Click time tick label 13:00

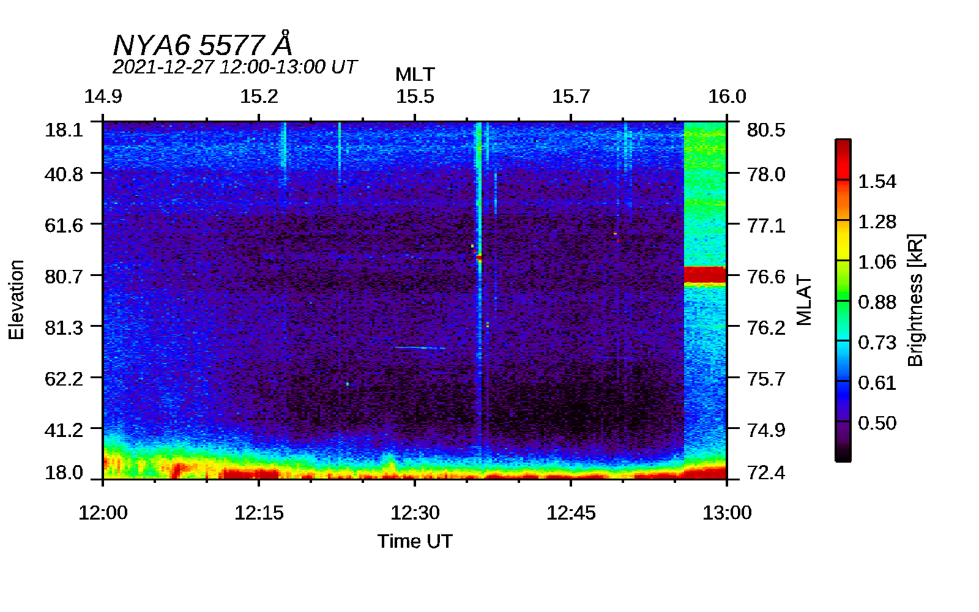(727, 512)
